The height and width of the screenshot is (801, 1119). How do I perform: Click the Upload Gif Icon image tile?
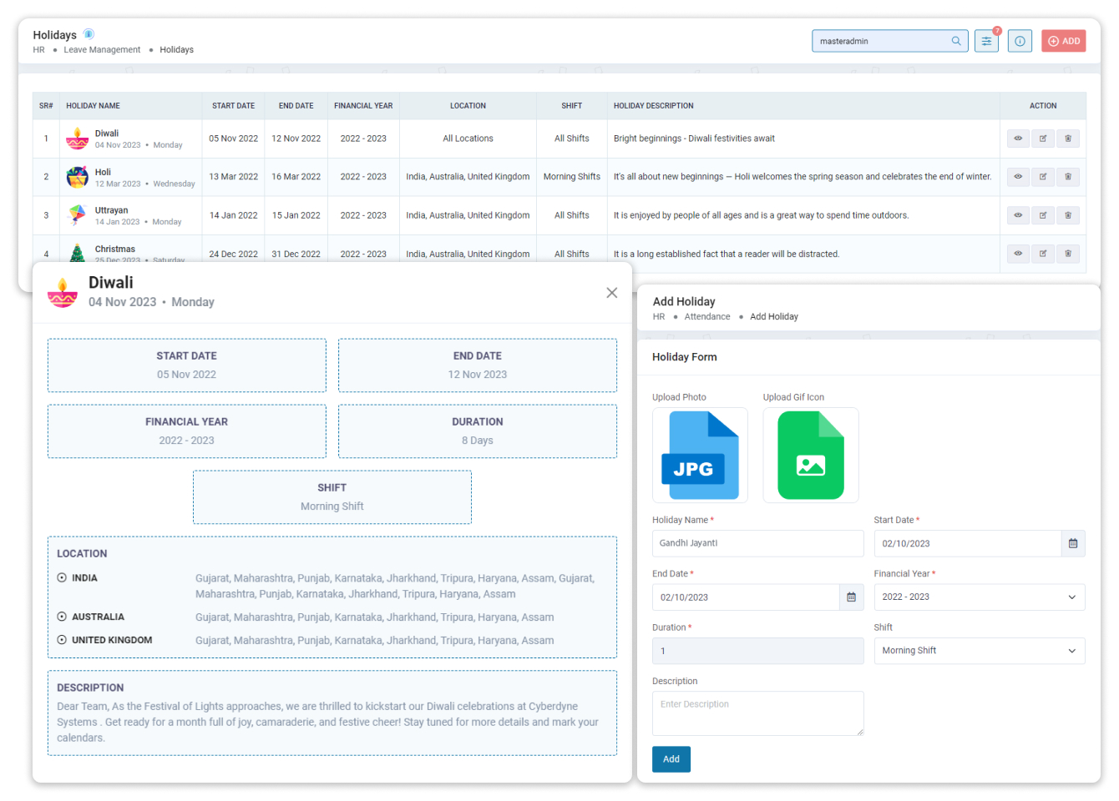(x=810, y=456)
